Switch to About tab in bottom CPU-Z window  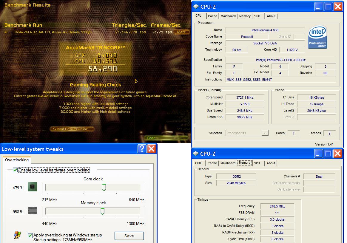pos(271,163)
